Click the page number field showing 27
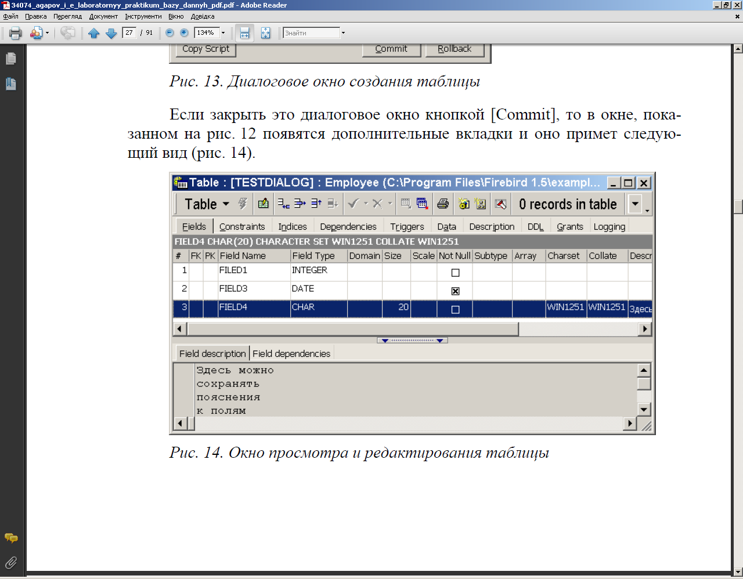743x579 pixels. click(129, 32)
